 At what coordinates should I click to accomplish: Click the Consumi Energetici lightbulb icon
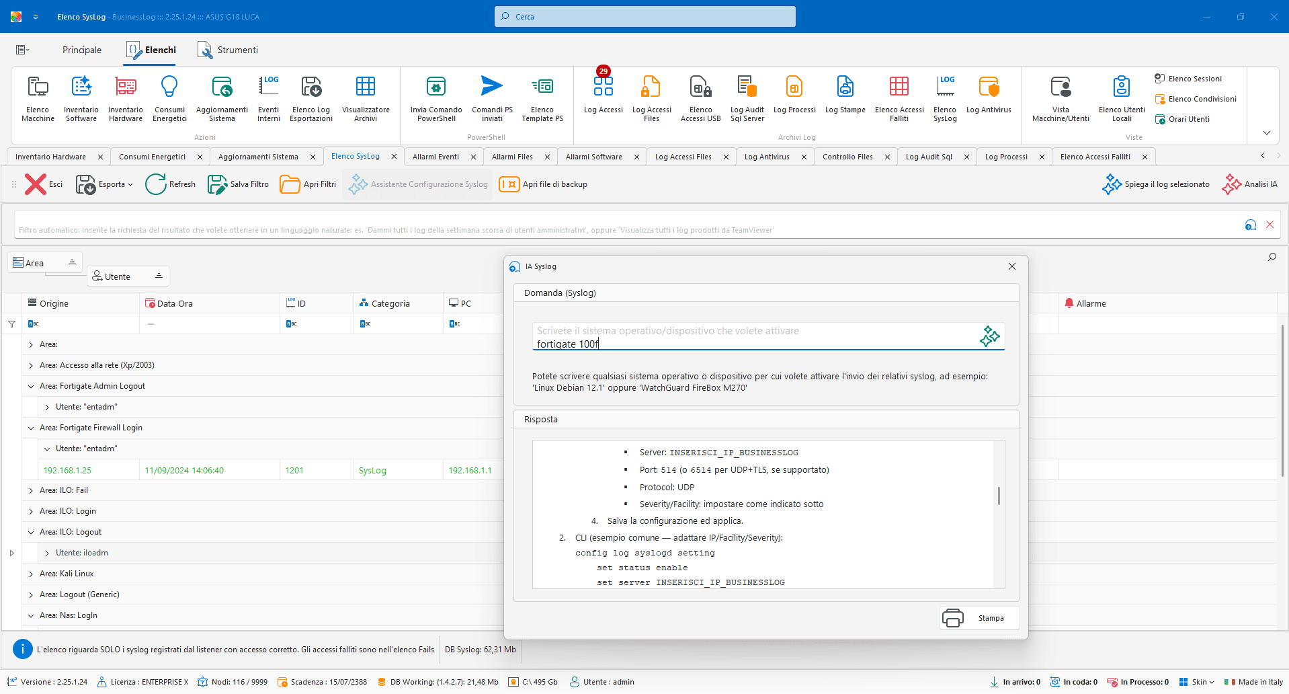169,87
